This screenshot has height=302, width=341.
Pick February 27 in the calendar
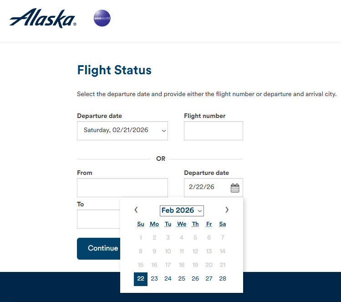point(209,279)
